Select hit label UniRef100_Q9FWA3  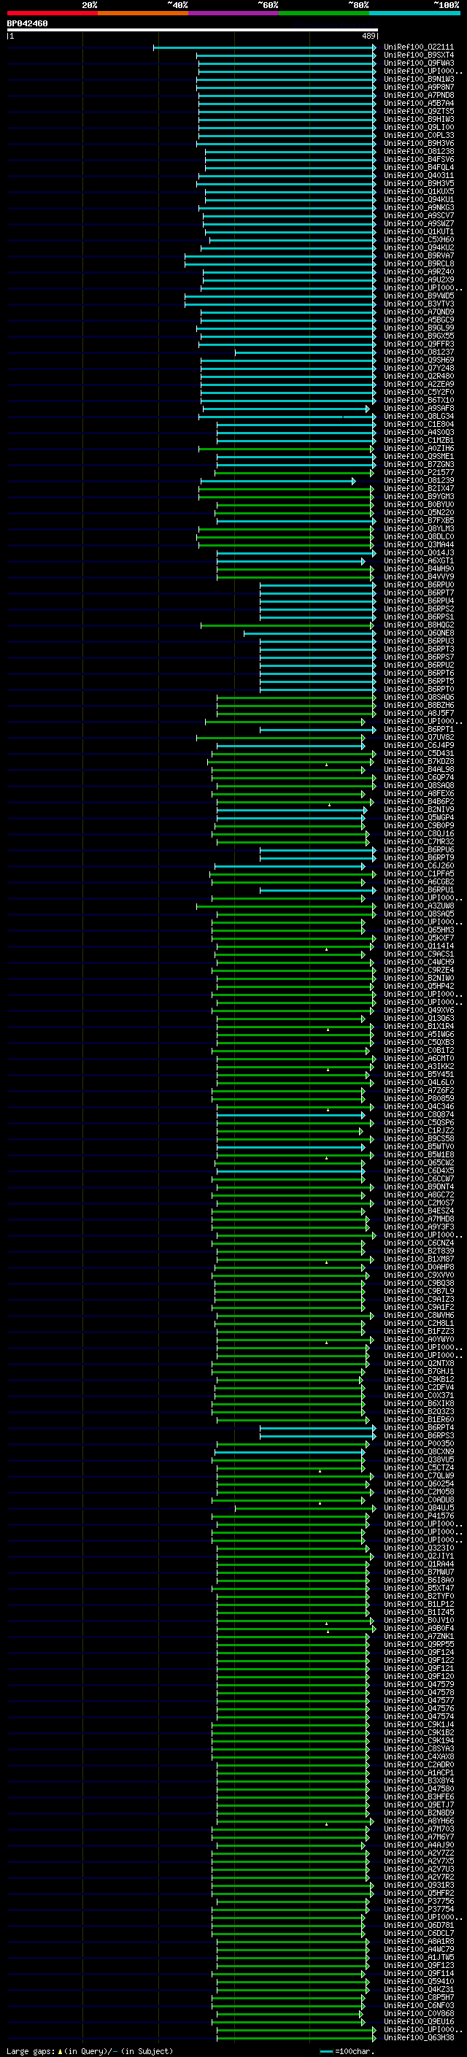(418, 63)
